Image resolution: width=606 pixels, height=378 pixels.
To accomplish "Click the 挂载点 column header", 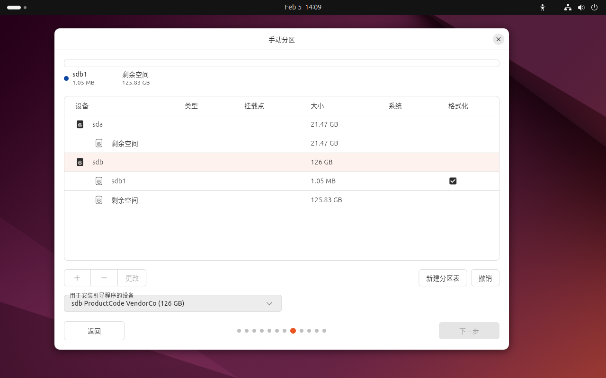I will click(254, 106).
